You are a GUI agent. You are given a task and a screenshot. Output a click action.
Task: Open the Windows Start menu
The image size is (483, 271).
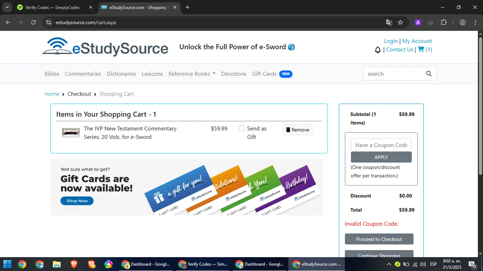pyautogui.click(x=7, y=264)
